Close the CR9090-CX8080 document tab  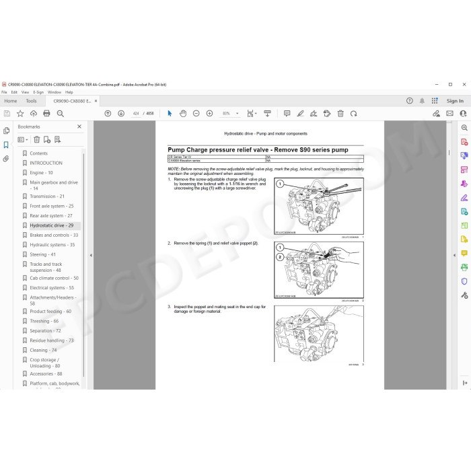point(96,101)
